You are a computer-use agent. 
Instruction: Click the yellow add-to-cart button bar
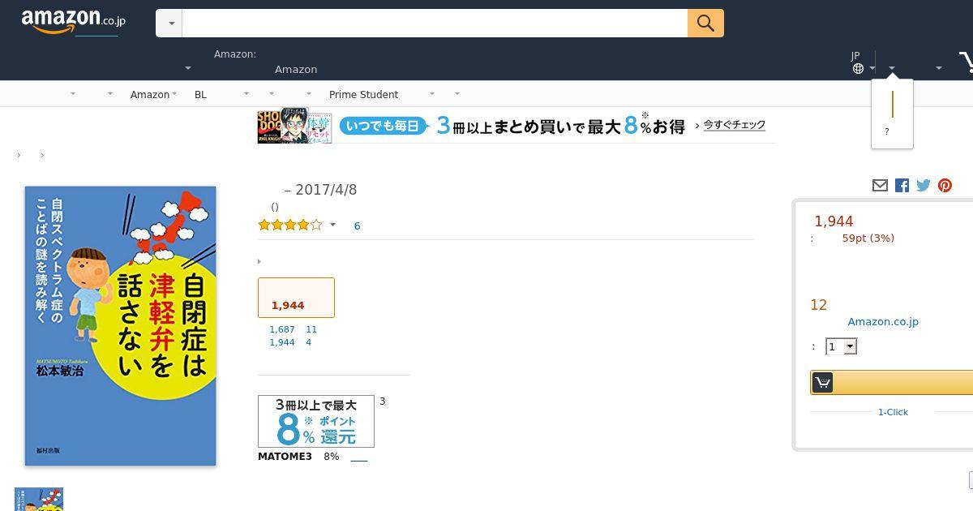click(x=892, y=382)
